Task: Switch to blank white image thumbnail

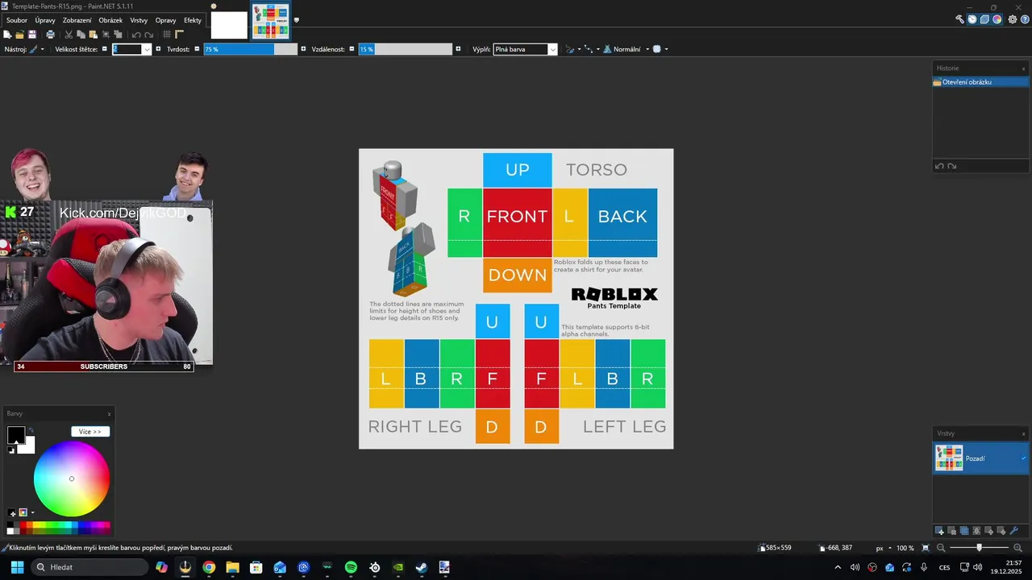Action: coord(229,25)
